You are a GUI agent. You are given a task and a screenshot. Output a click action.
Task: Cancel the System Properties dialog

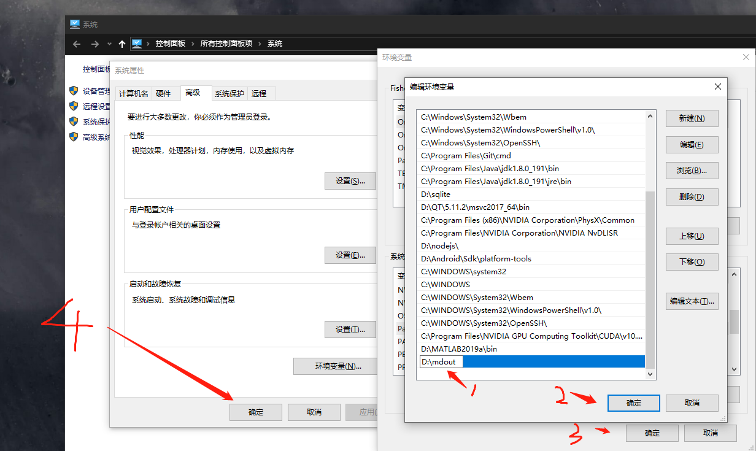tap(314, 412)
